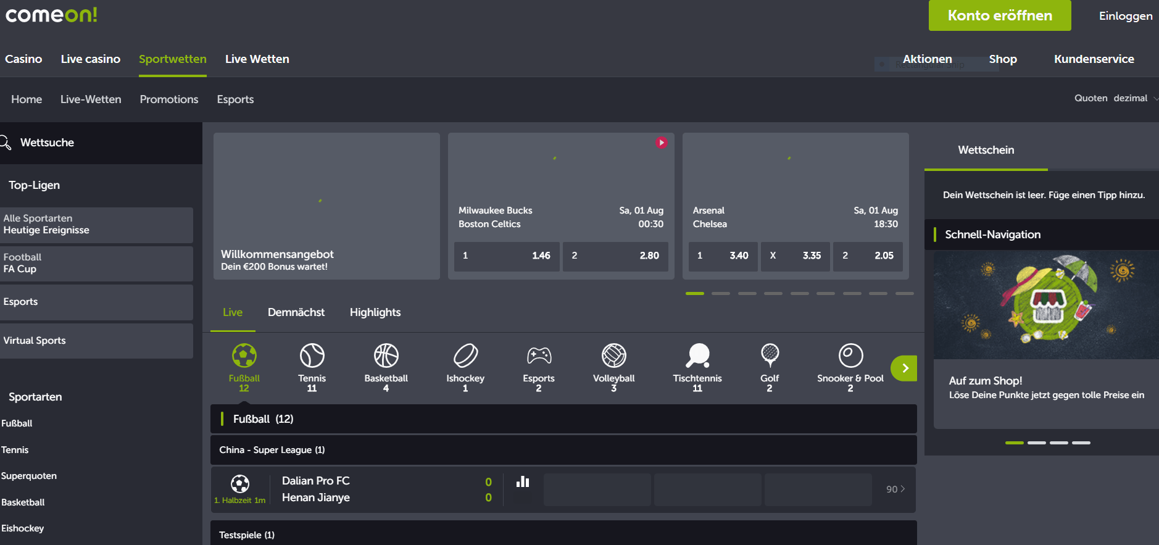The width and height of the screenshot is (1159, 545).
Task: Collapse the Fußball (12) header
Action: (563, 419)
